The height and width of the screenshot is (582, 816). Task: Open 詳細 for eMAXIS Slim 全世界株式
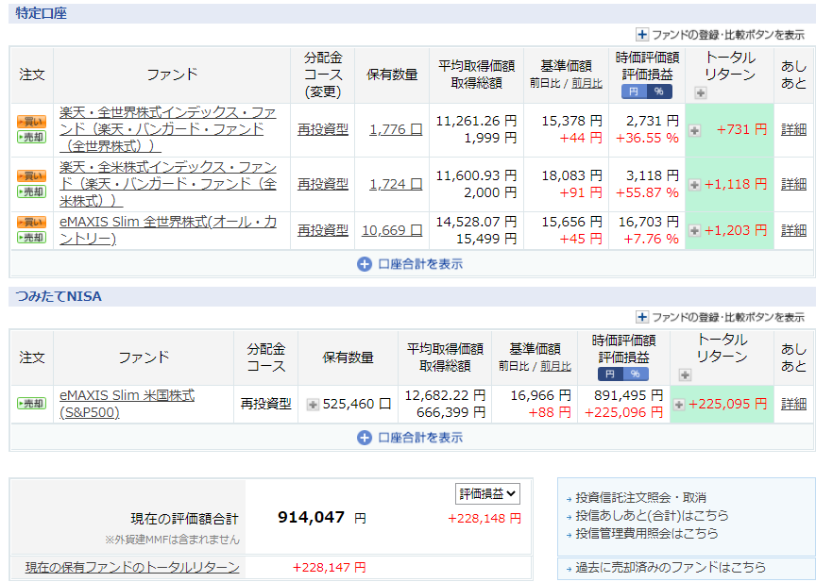tap(793, 229)
